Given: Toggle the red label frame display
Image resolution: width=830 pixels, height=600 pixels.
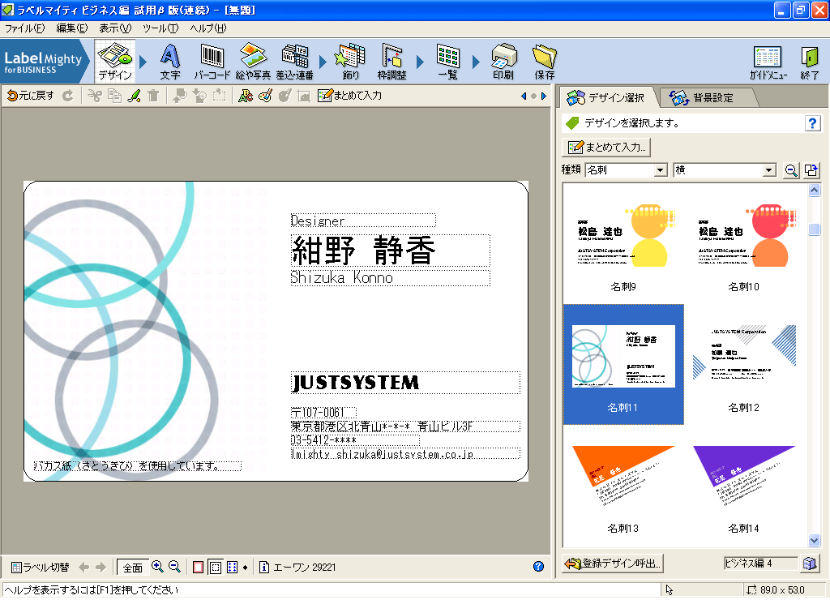Looking at the screenshot, I should point(198,567).
